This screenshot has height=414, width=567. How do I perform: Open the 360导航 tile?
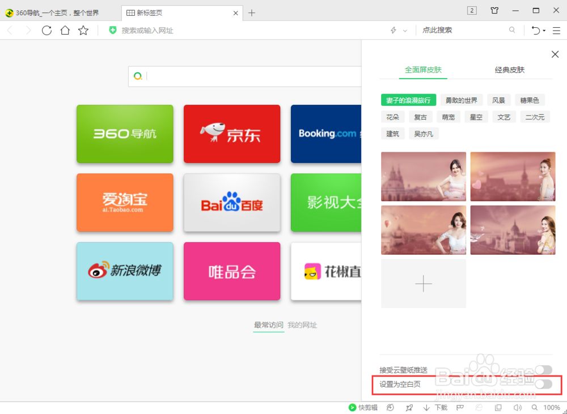125,134
